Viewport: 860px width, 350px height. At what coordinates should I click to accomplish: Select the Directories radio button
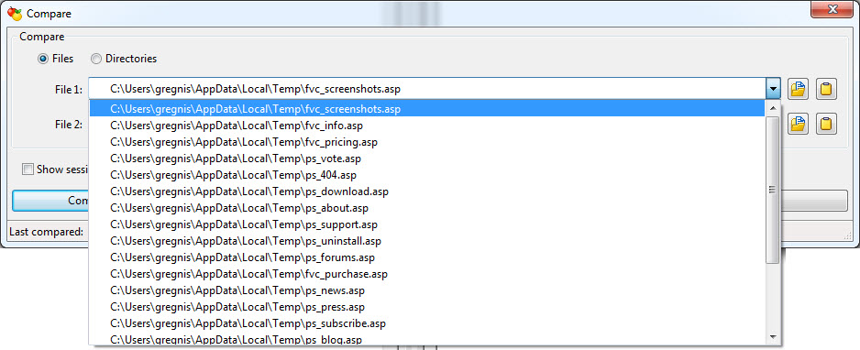[96, 59]
